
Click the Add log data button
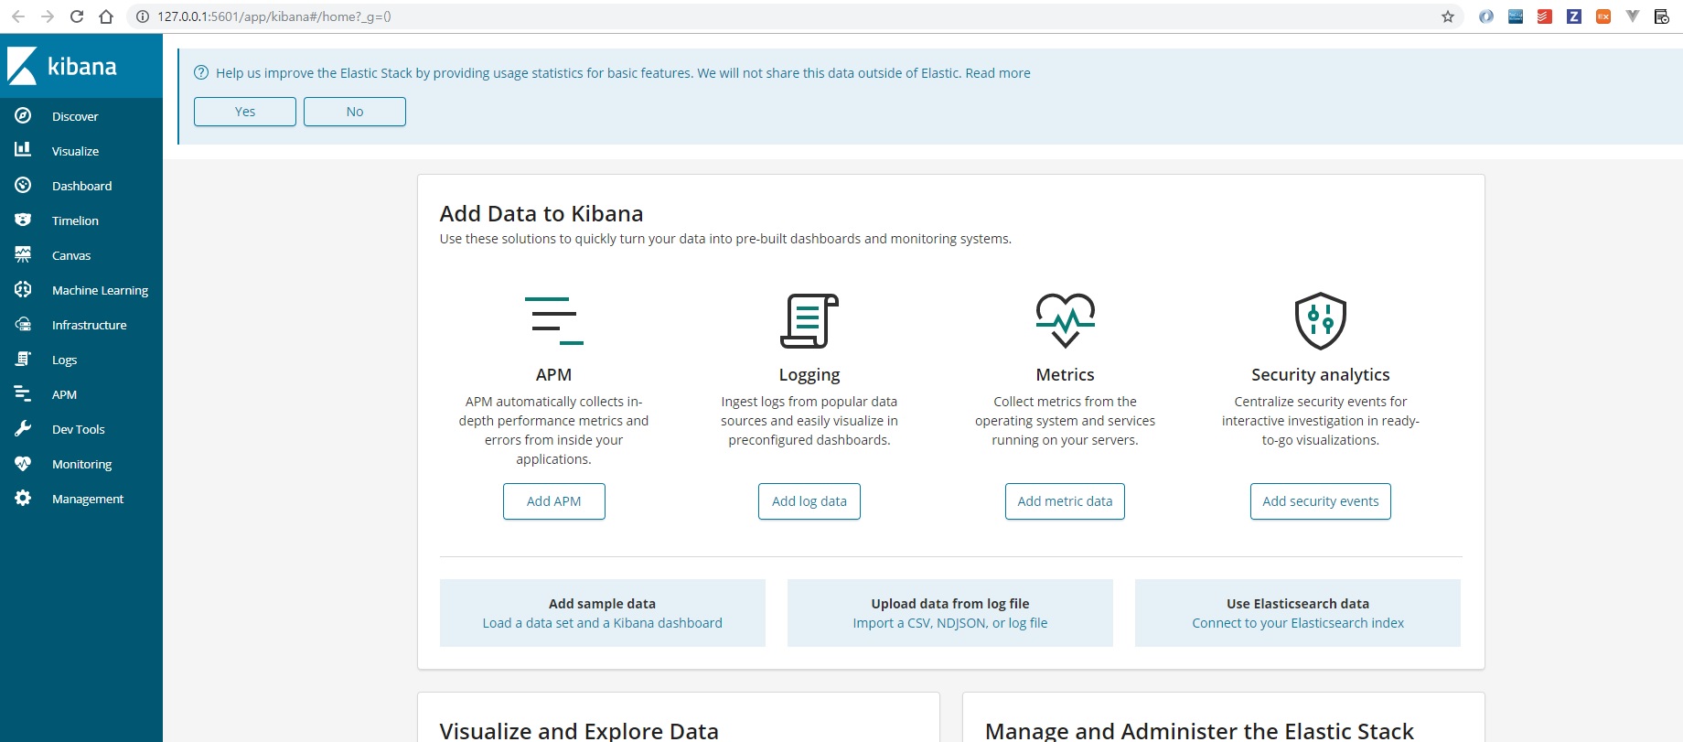809,501
